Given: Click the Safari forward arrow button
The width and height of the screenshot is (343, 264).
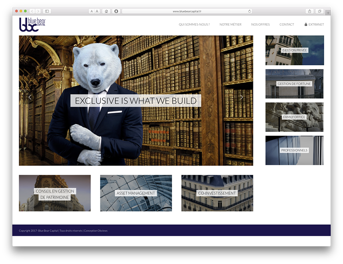Looking at the screenshot, I should 38,11.
